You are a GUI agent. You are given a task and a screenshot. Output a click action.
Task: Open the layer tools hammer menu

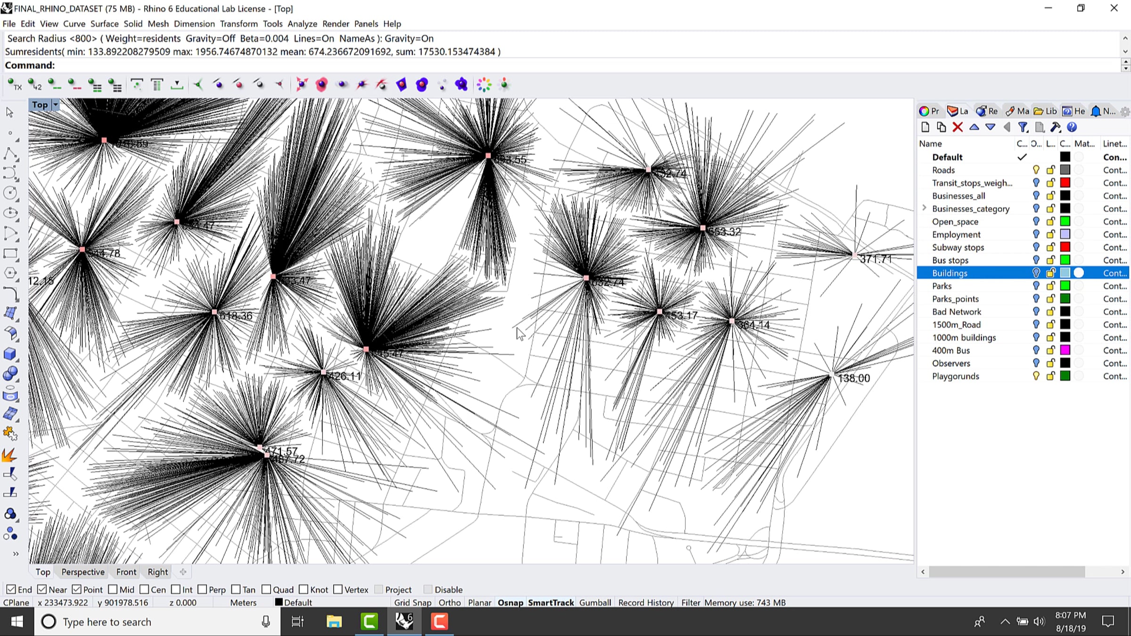[x=1056, y=127]
